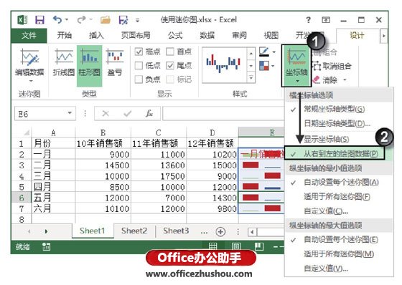The image size is (402, 285).
Task: Select 常规坐标轴类型(G) menu option
Action: click(339, 110)
